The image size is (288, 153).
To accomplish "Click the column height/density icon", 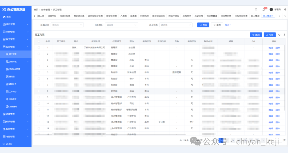I will coord(284,35).
